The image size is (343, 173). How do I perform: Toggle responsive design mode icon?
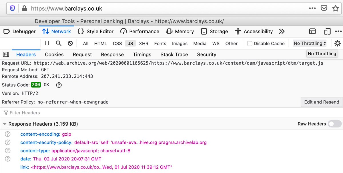tap(327, 31)
